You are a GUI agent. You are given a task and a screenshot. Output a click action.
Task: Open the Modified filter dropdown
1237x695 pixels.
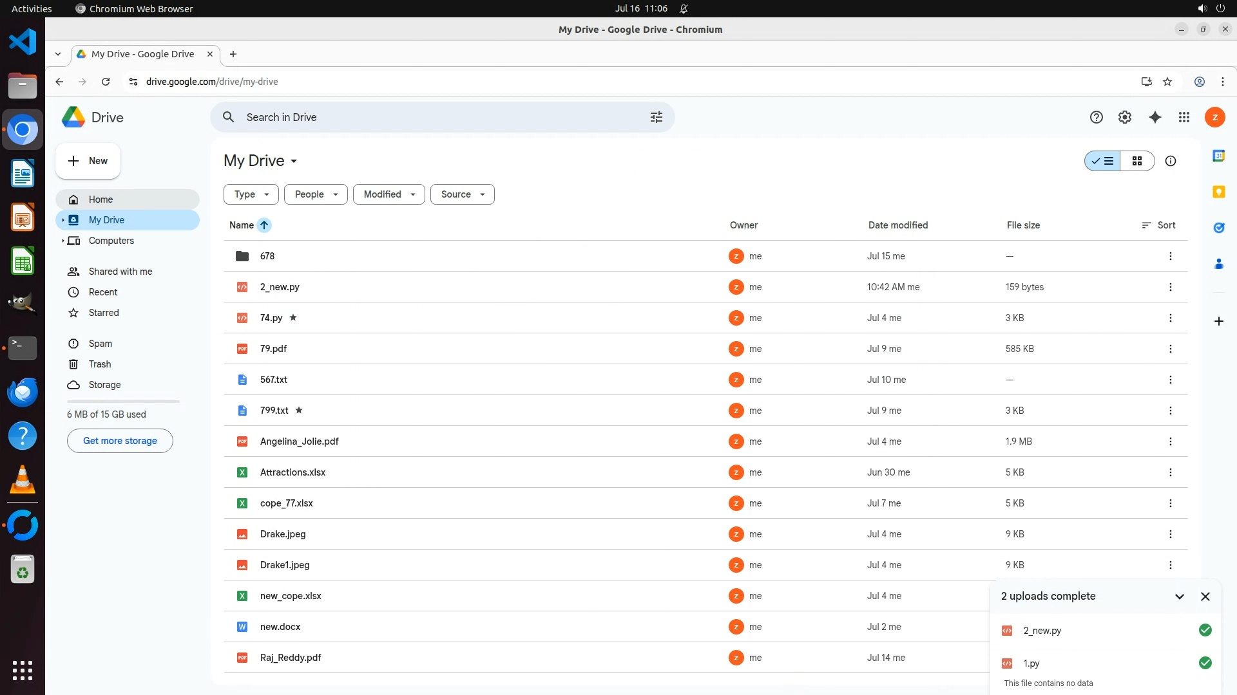click(x=388, y=194)
